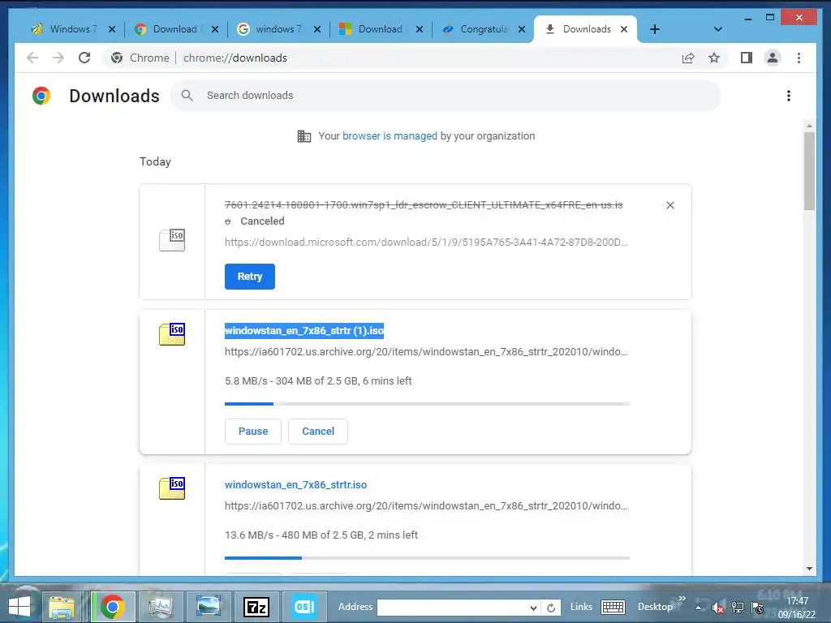This screenshot has height=623, width=831.
Task: Bookmark this page with the star icon
Action: [714, 58]
